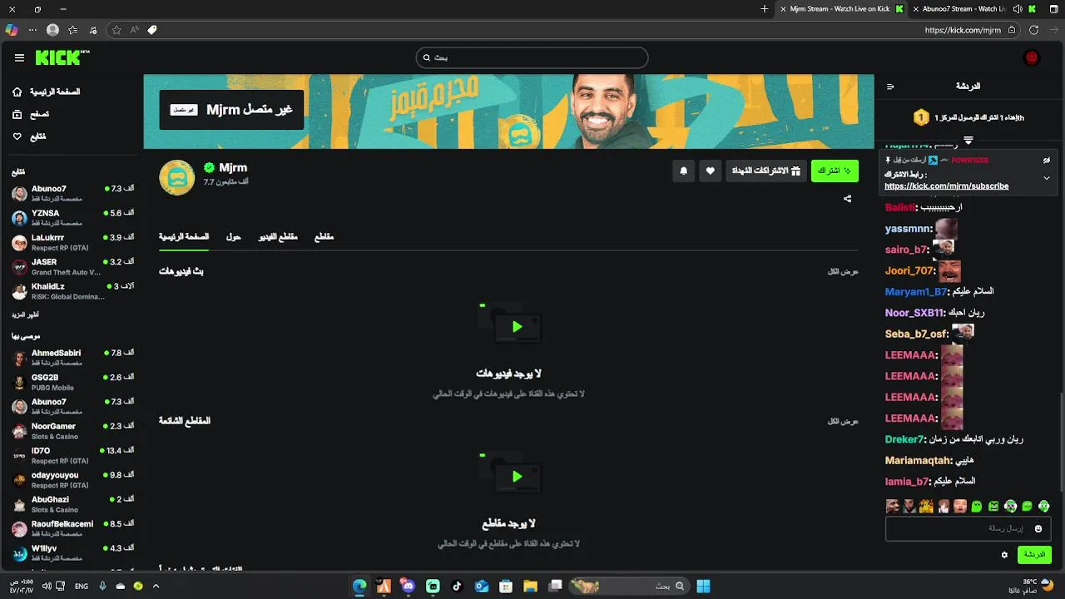Open the emoji picker in chat input
This screenshot has height=599, width=1065.
point(1038,528)
